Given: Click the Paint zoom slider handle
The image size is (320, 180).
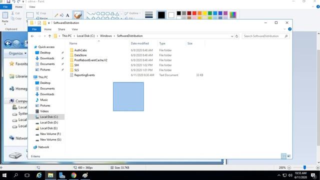Looking at the screenshot, I should pyautogui.click(x=304, y=167).
